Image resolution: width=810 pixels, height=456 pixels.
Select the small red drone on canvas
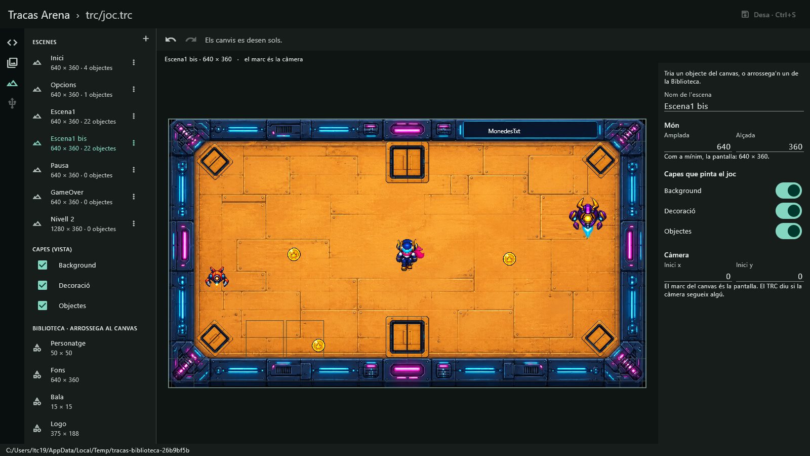click(x=217, y=277)
